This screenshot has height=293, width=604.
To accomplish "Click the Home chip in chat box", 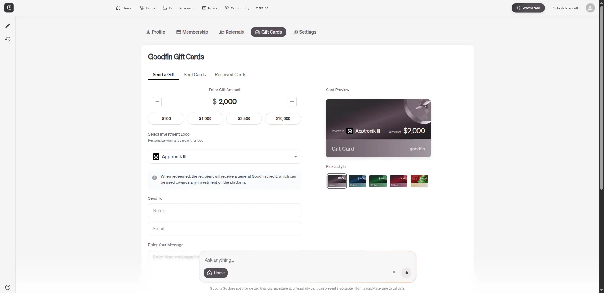I will coord(216,273).
